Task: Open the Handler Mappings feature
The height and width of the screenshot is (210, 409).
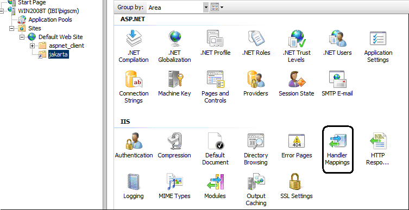Action: coord(337,149)
